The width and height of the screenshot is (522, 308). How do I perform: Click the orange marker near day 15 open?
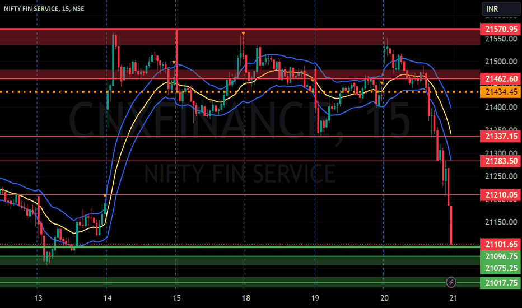pos(174,63)
